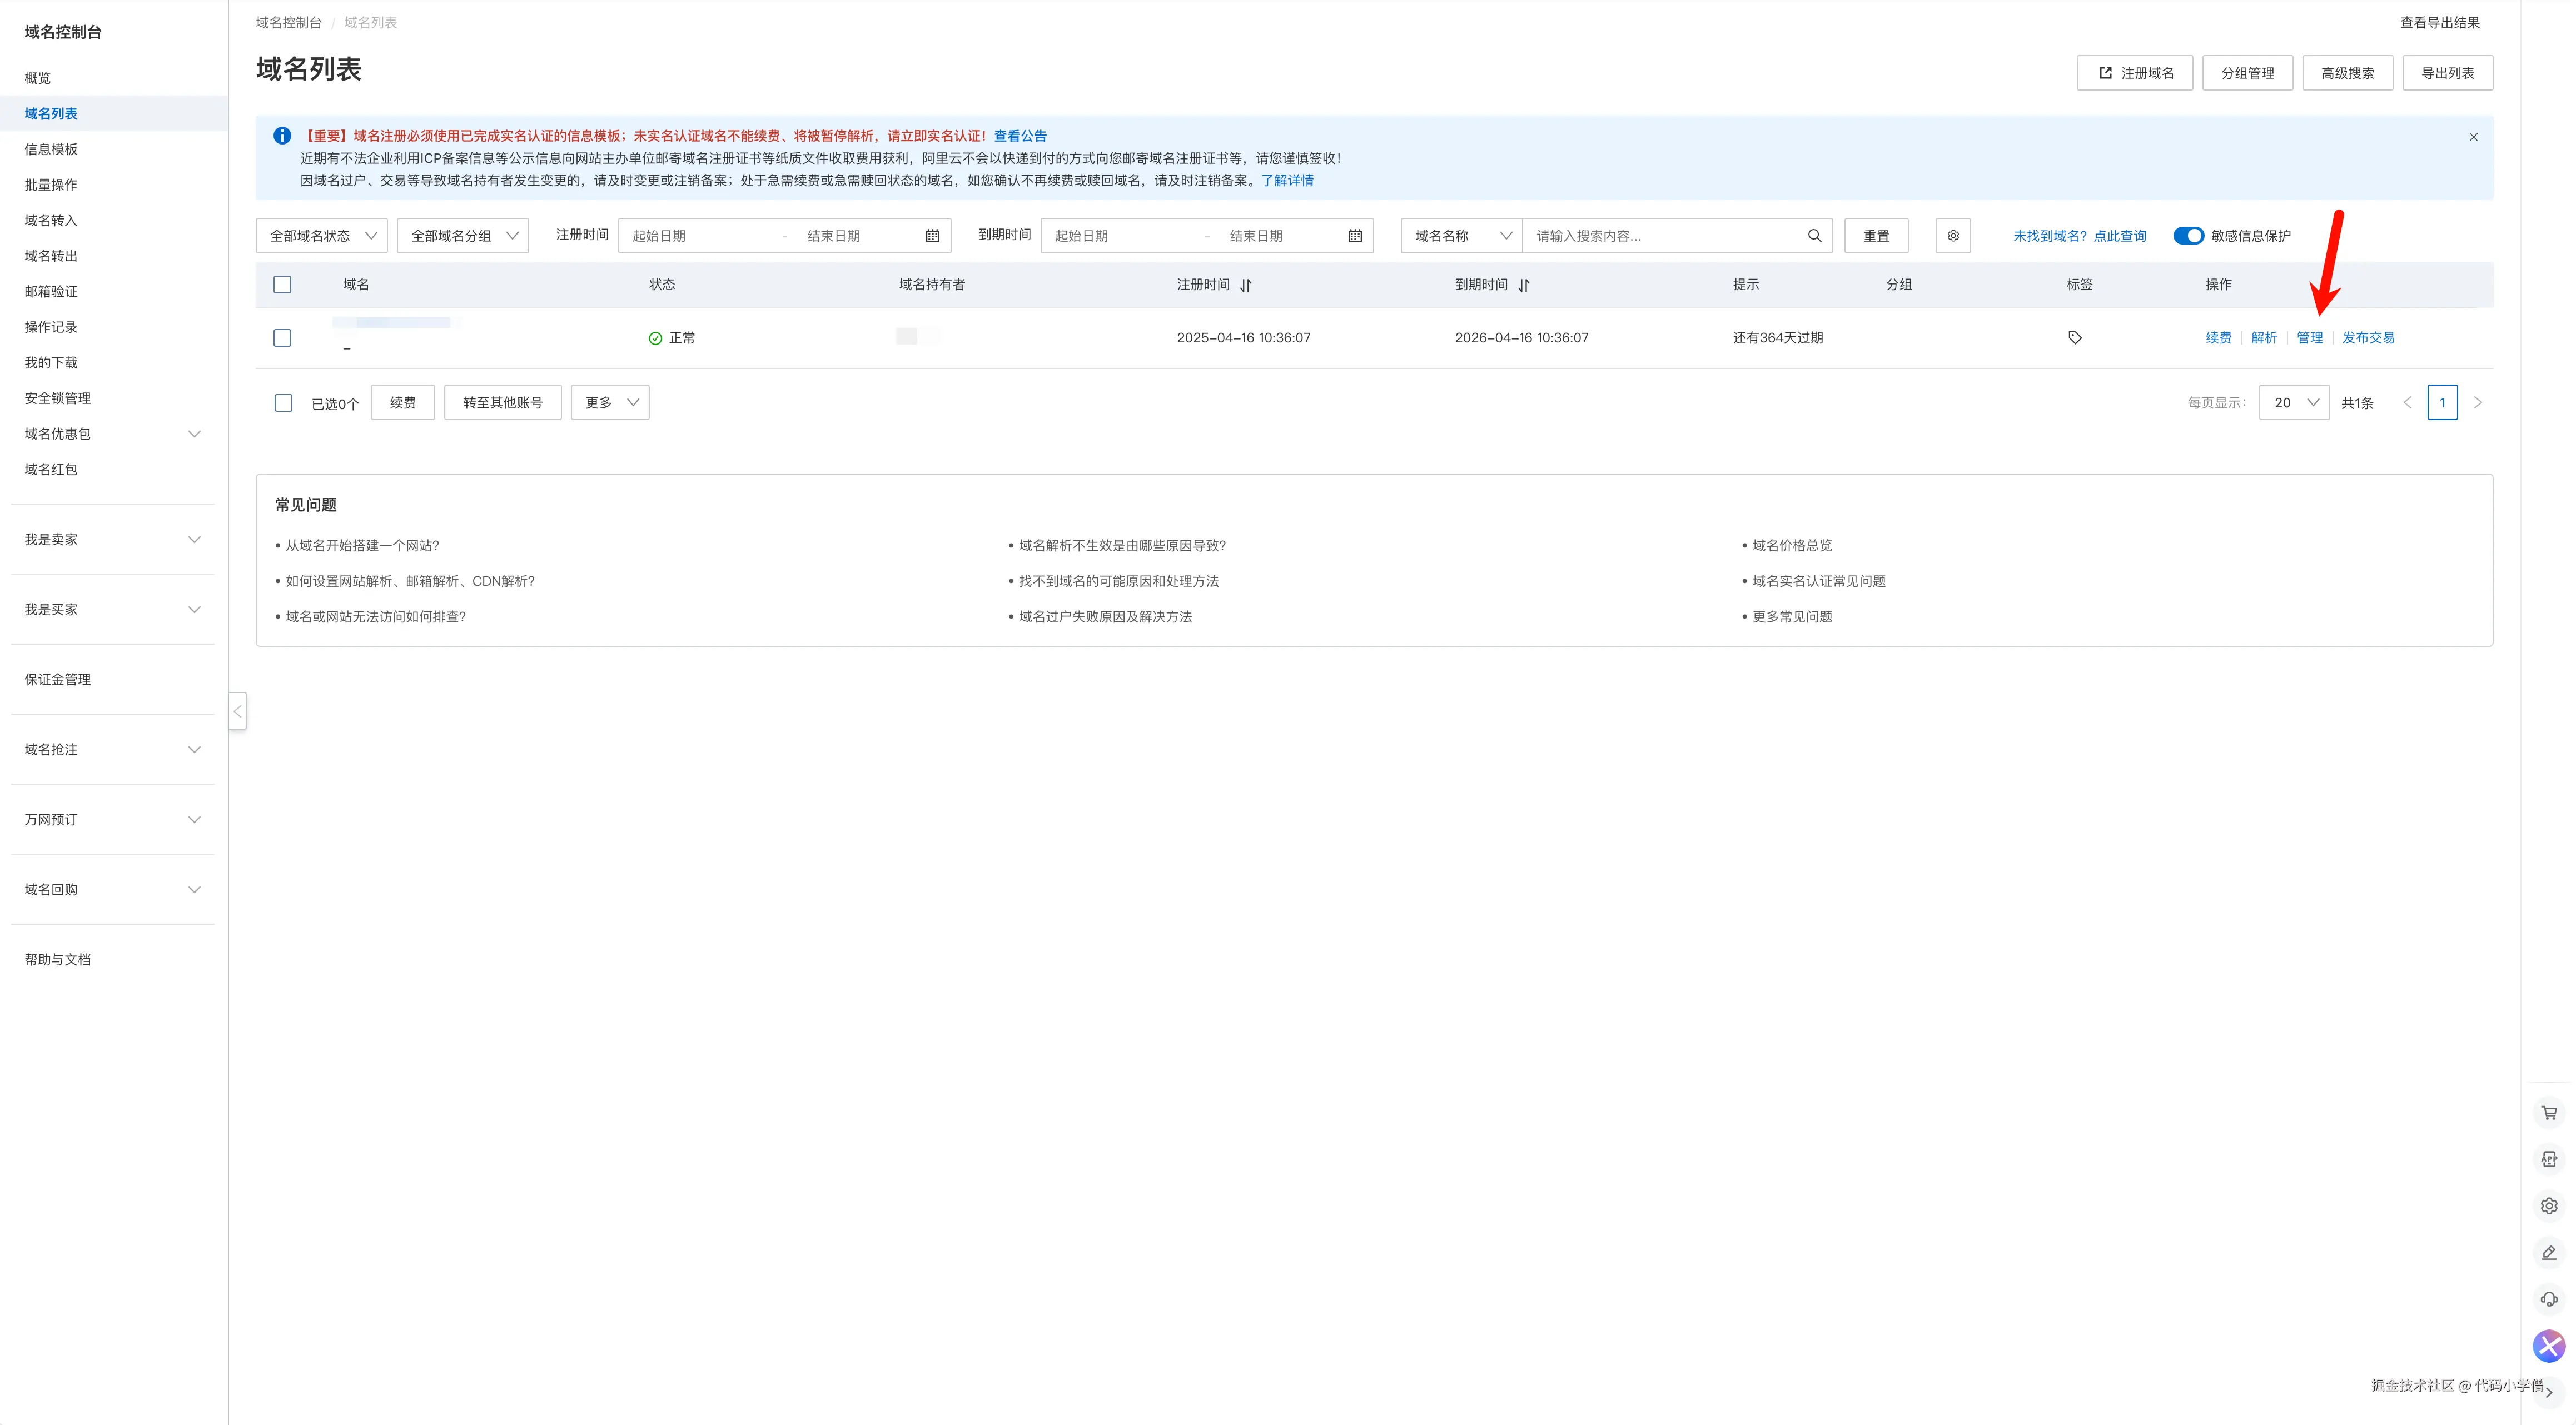Image resolution: width=2576 pixels, height=1425 pixels.
Task: Click 管理 link for the domain
Action: [2309, 338]
